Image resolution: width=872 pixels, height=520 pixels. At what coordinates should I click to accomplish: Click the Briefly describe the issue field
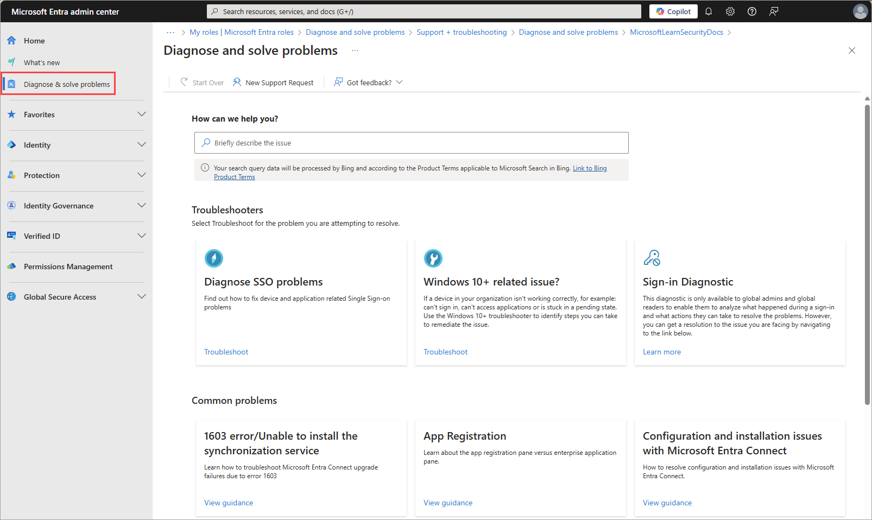[x=411, y=143]
